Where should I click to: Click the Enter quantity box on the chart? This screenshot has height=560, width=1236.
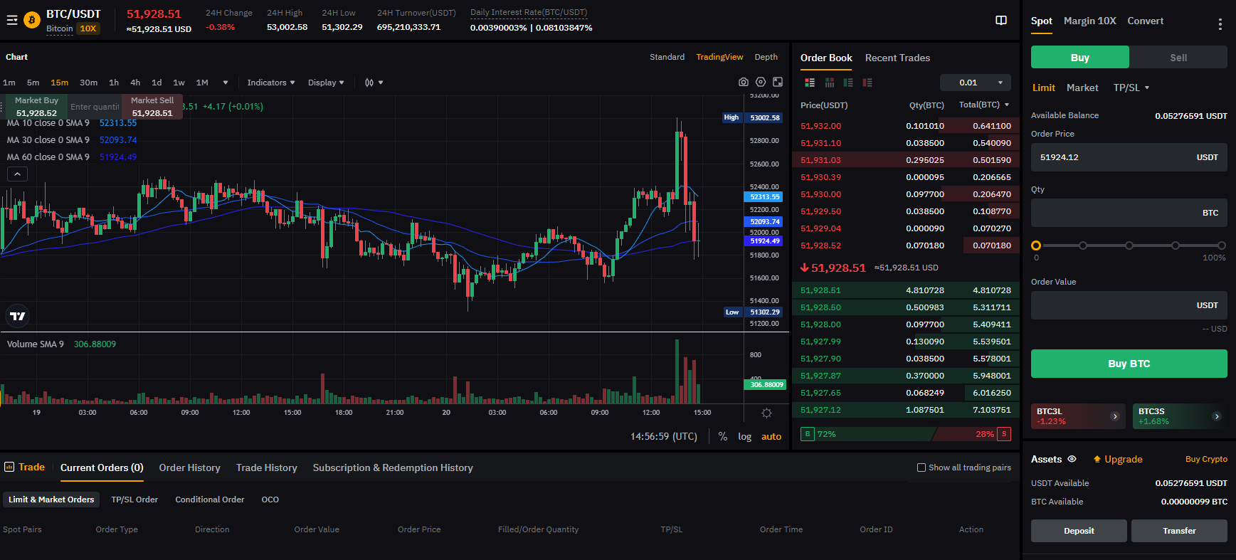tap(95, 107)
